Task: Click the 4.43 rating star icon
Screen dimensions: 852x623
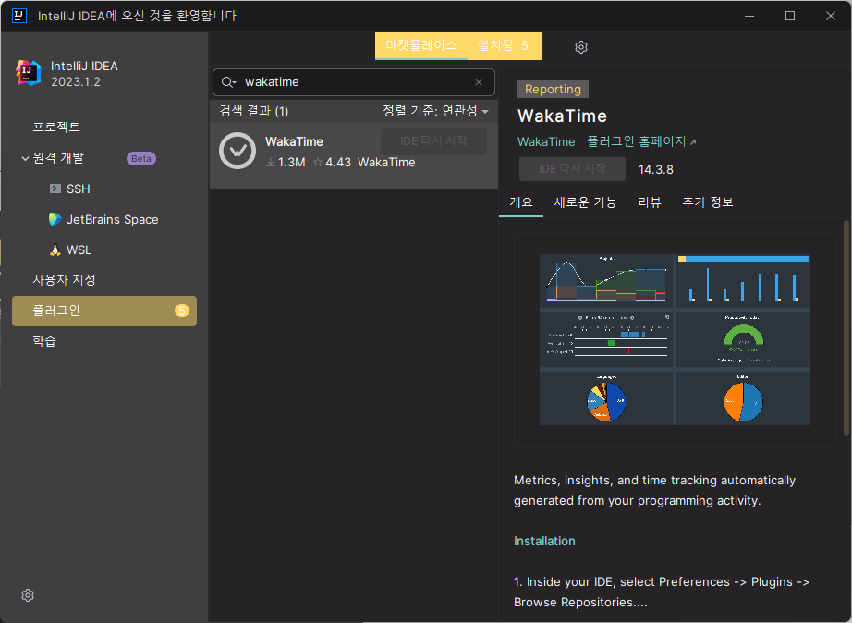Action: pos(318,162)
